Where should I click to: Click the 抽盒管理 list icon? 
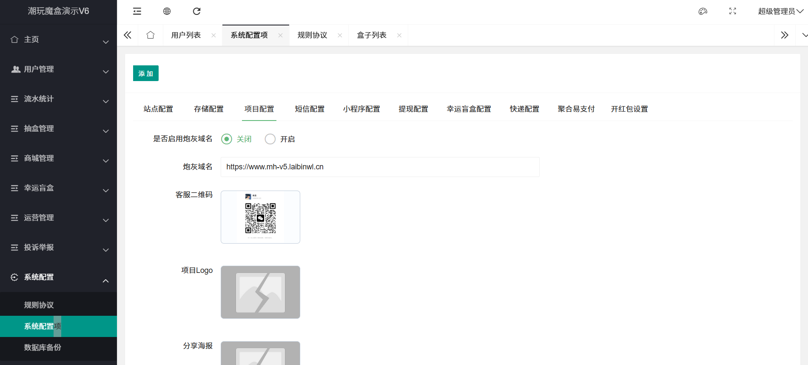(14, 129)
